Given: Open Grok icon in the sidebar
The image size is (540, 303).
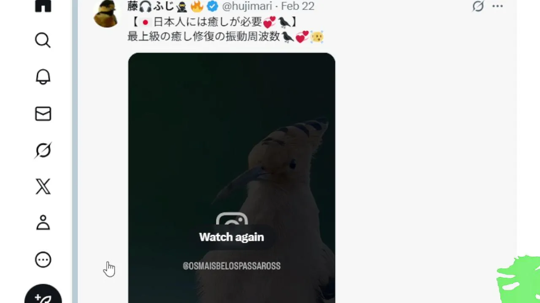Looking at the screenshot, I should point(43,150).
